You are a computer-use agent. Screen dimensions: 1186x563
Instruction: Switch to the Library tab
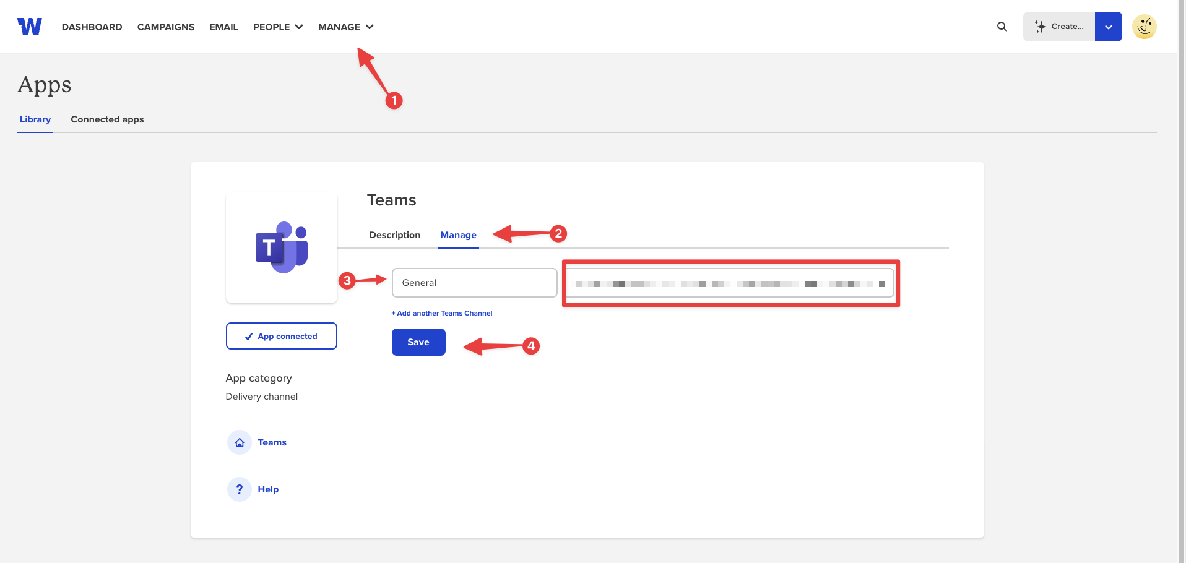[x=35, y=119]
